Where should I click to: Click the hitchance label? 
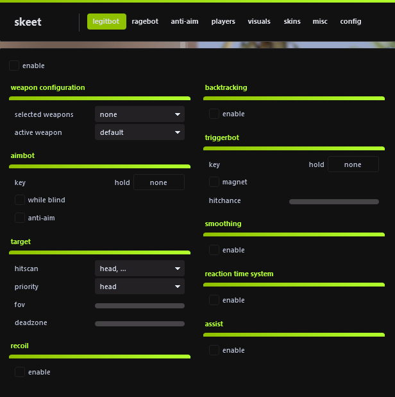coord(224,200)
